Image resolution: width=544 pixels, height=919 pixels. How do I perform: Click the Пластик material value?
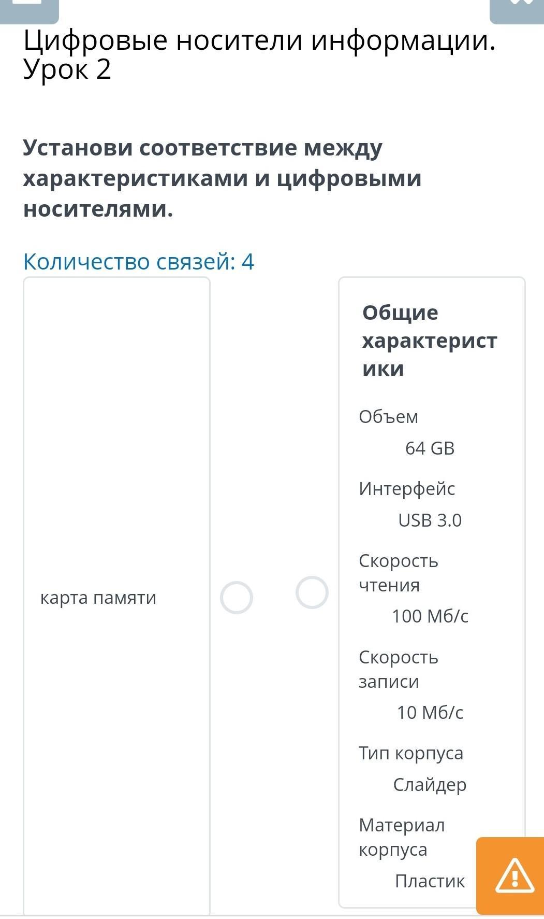coord(430,881)
